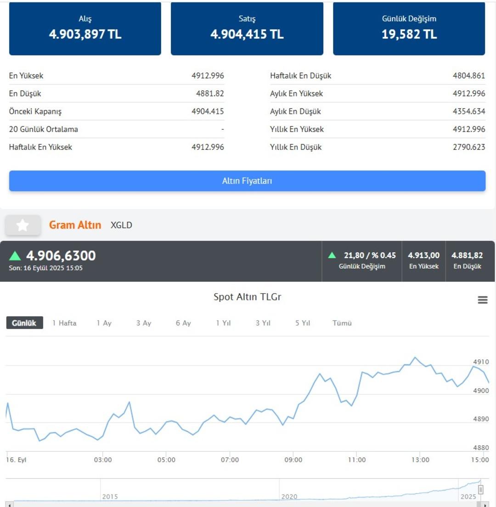Click the 4910 y-axis label
496x507 pixels.
coord(481,362)
